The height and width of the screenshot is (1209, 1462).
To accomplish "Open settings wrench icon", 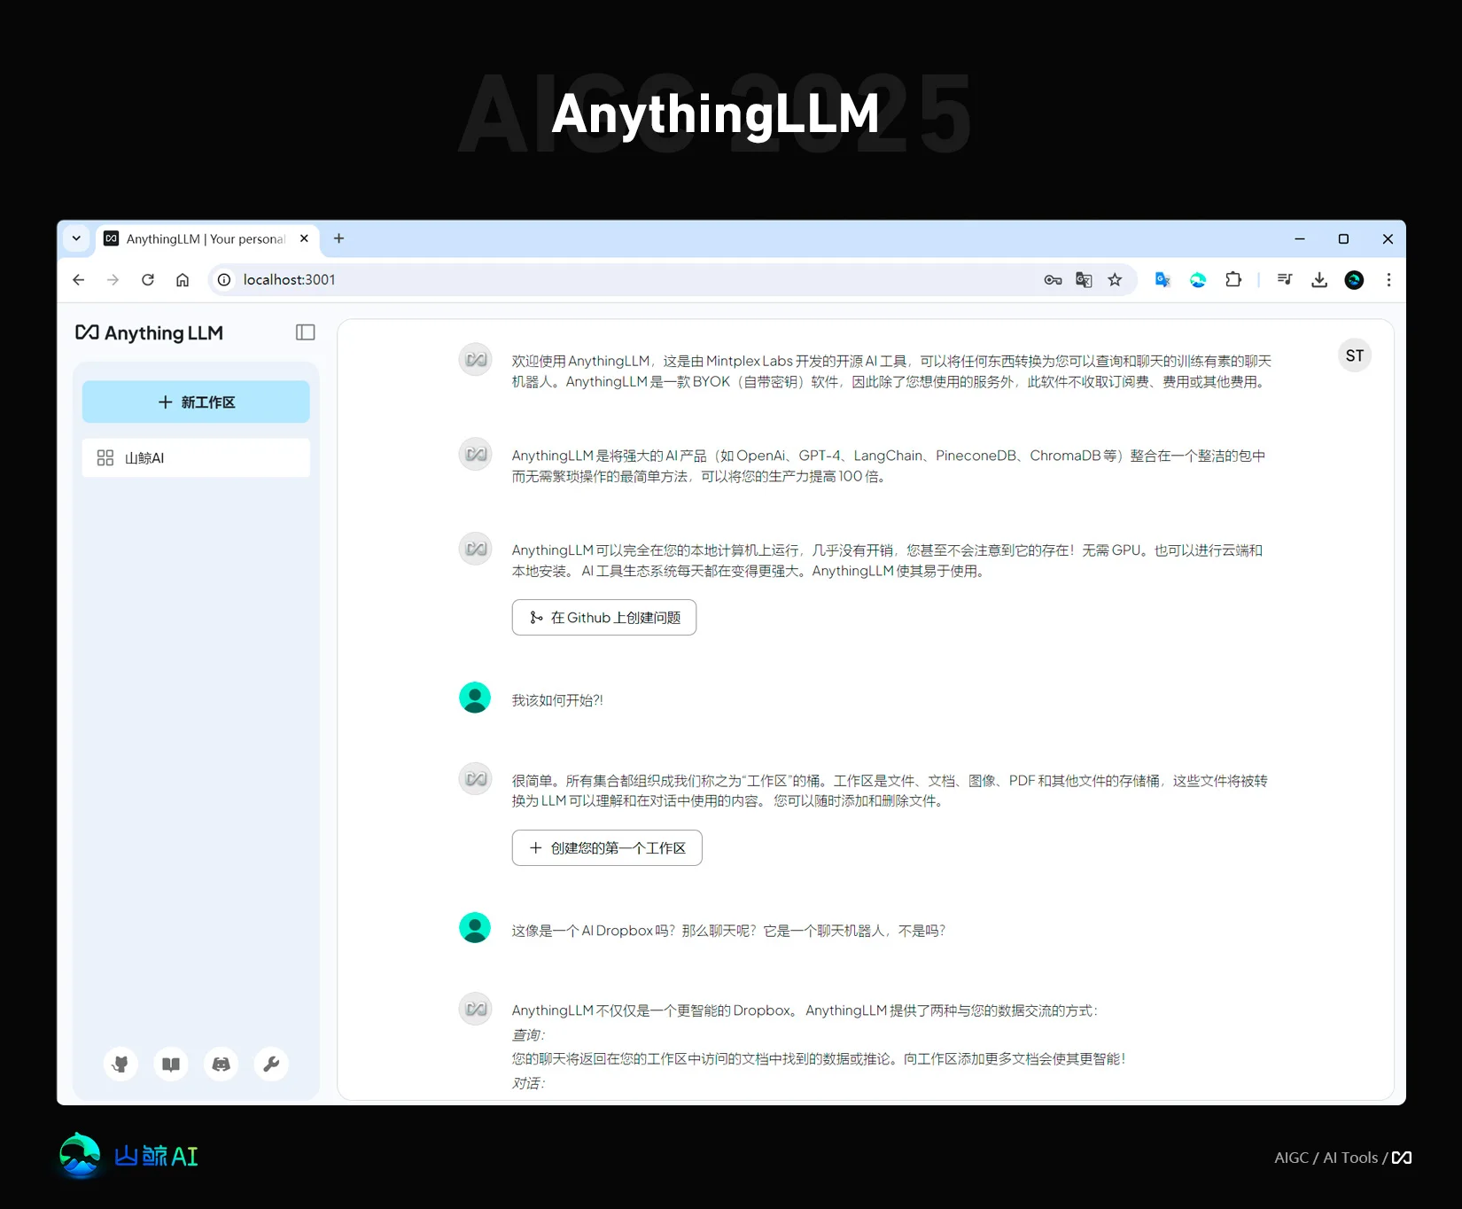I will point(271,1064).
